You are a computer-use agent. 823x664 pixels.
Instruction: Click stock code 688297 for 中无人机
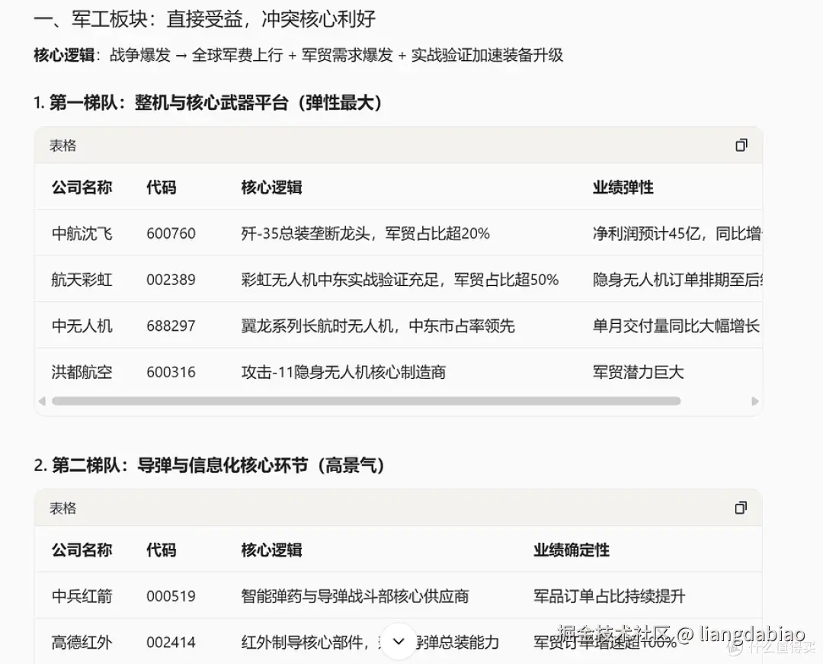[171, 326]
